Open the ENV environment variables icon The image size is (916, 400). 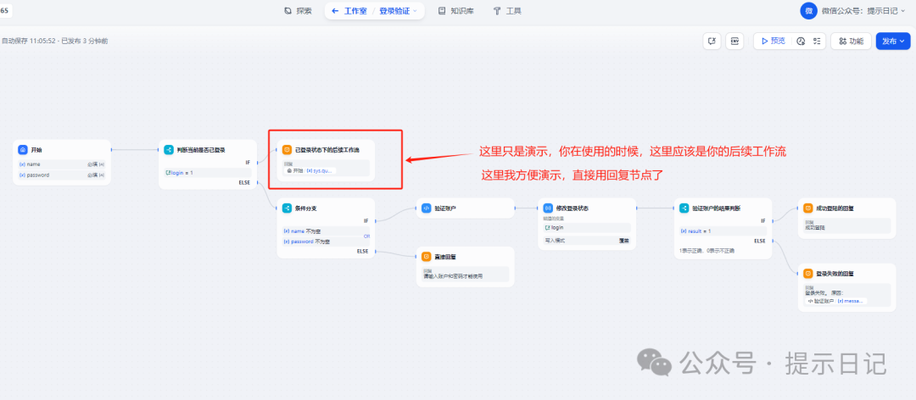click(734, 41)
